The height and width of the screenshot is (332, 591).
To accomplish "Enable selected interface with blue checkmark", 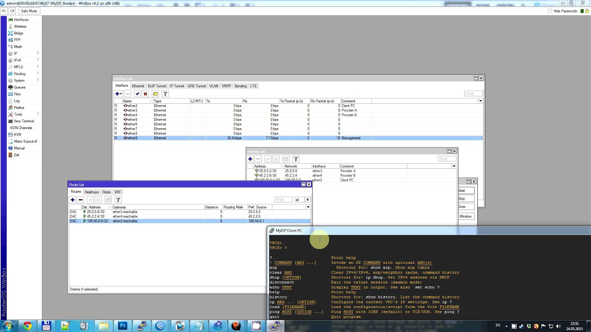I will 137,94.
